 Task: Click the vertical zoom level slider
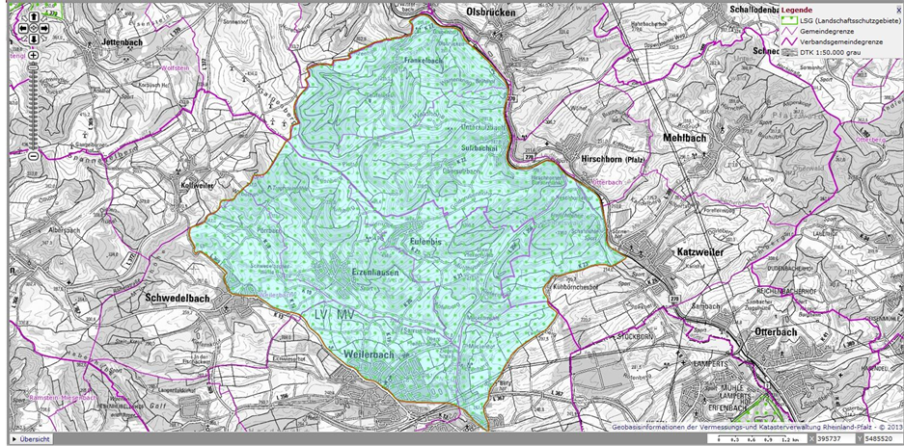(33, 104)
